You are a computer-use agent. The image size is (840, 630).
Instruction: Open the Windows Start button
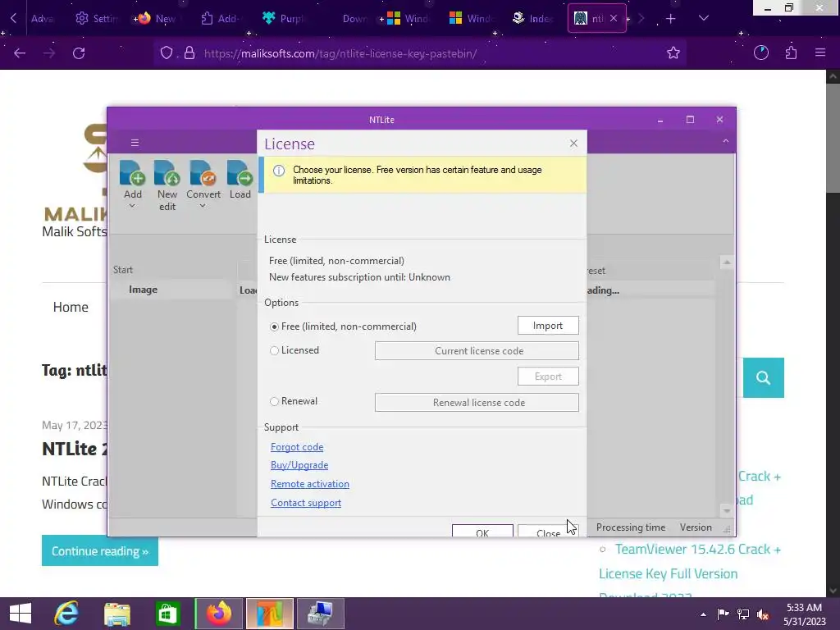[x=21, y=614]
